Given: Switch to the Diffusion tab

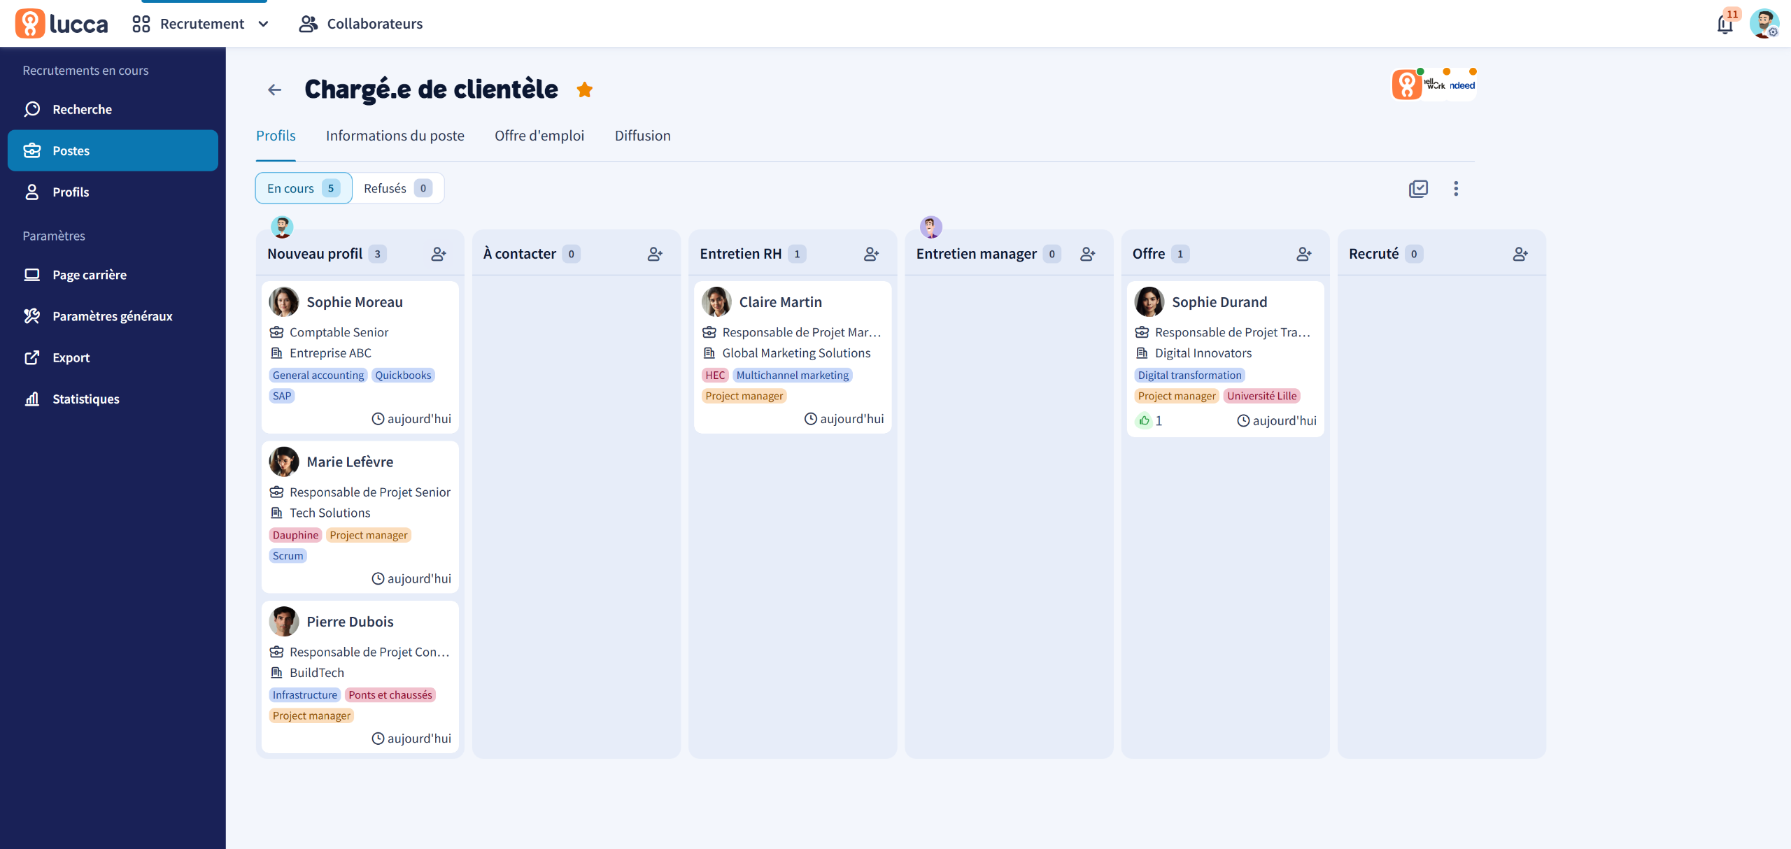Looking at the screenshot, I should tap(642, 136).
